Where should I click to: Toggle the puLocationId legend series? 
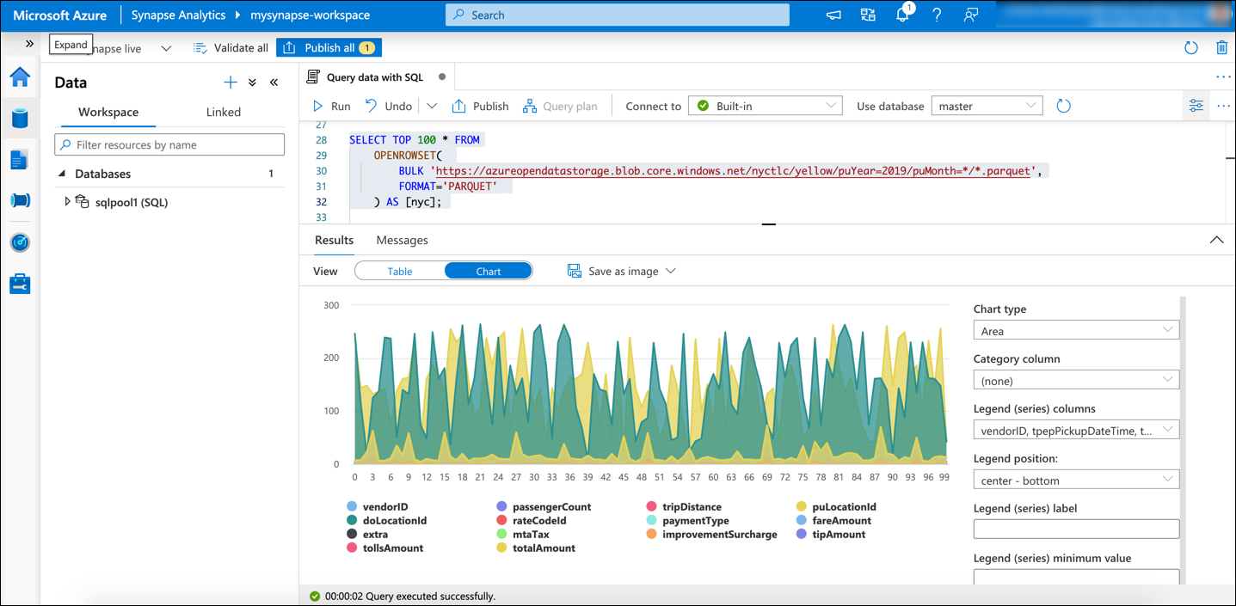836,507
